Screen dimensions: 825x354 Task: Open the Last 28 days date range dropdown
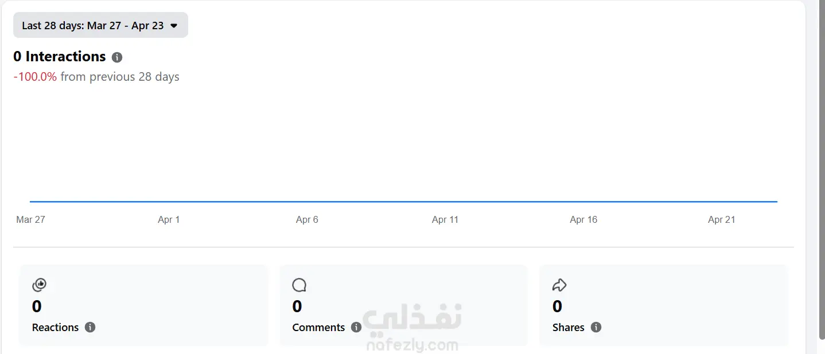pos(100,25)
